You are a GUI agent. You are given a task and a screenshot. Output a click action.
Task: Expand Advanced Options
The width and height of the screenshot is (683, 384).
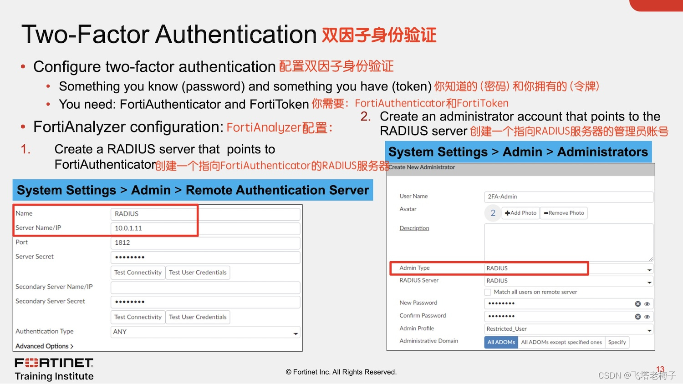(x=44, y=346)
